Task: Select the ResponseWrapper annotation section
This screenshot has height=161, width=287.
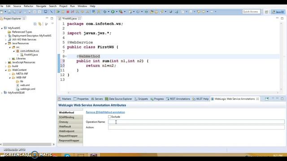Action: (70, 140)
